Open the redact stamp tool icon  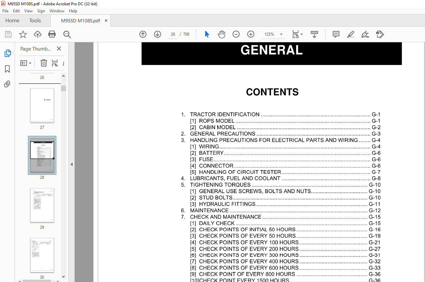[x=380, y=34]
